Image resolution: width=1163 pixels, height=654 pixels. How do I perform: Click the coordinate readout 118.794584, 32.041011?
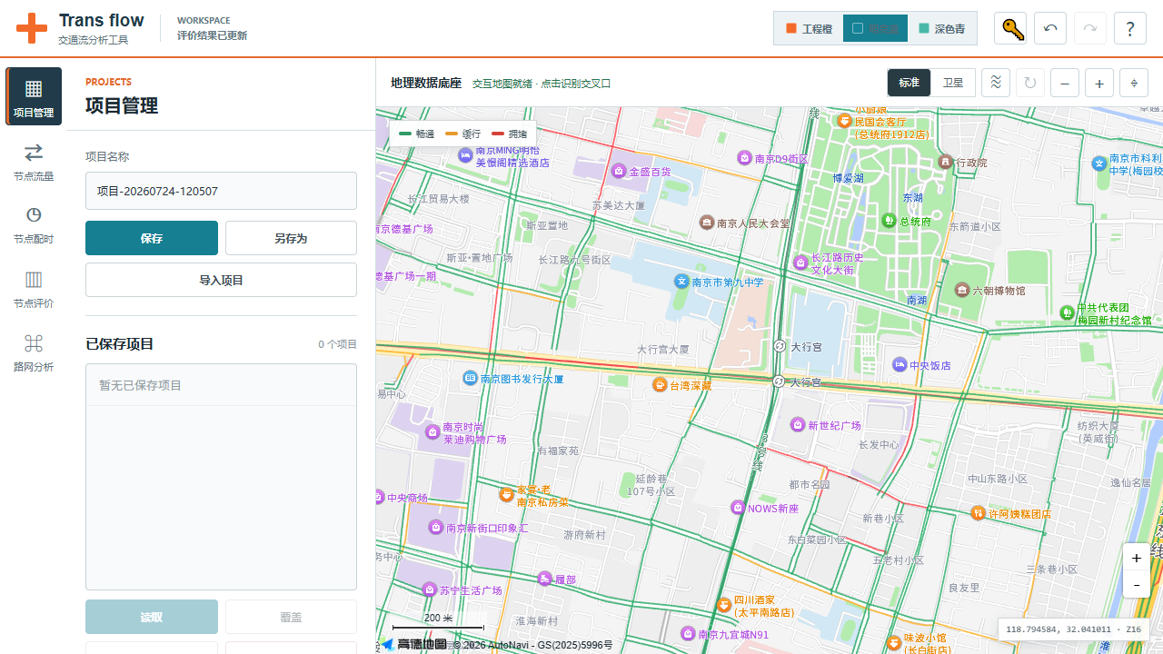coord(1073,629)
